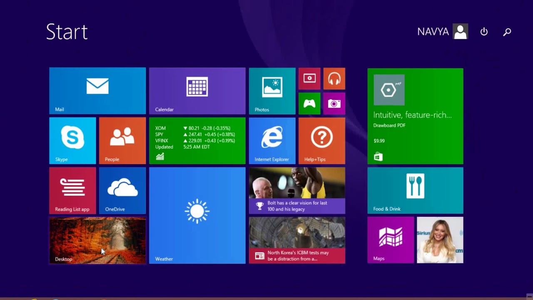Open the Calendar tile
The height and width of the screenshot is (300, 533).
click(x=197, y=91)
